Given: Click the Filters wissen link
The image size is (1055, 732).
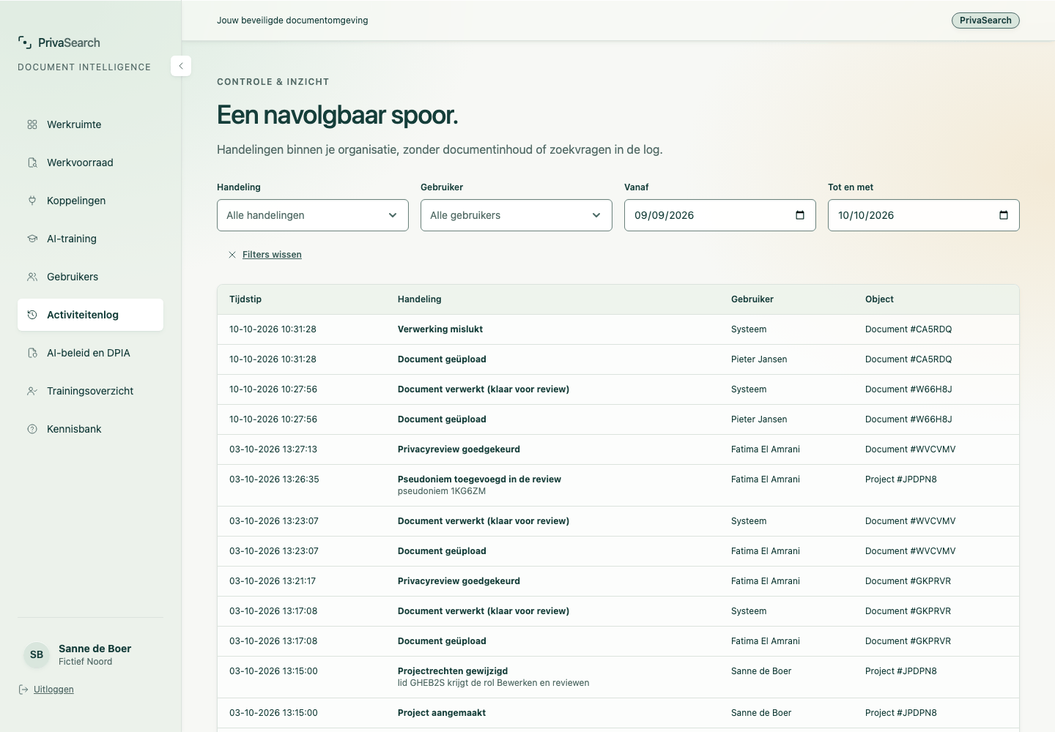Looking at the screenshot, I should click(x=272, y=255).
